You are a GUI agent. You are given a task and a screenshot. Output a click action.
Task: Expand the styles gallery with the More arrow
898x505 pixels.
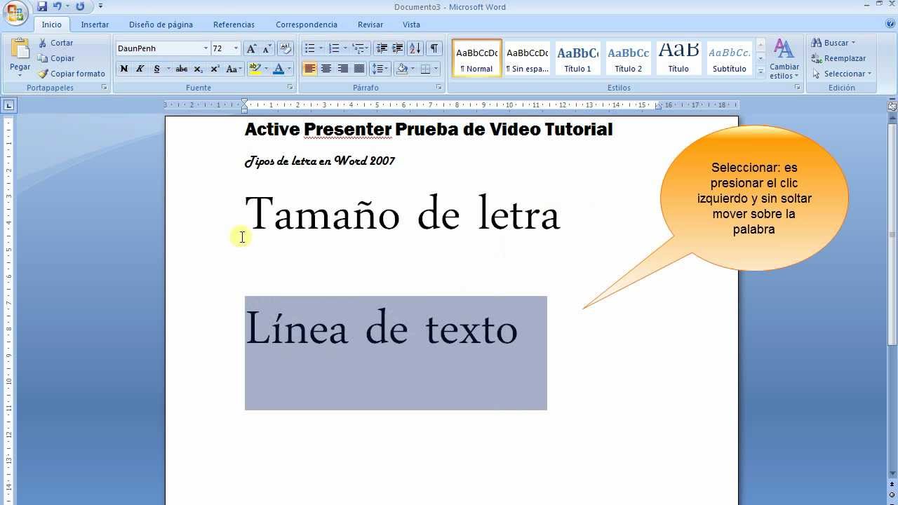pos(760,72)
